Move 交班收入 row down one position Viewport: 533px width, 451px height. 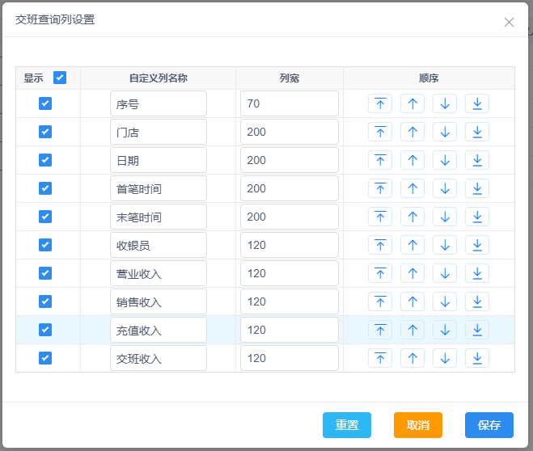[445, 358]
